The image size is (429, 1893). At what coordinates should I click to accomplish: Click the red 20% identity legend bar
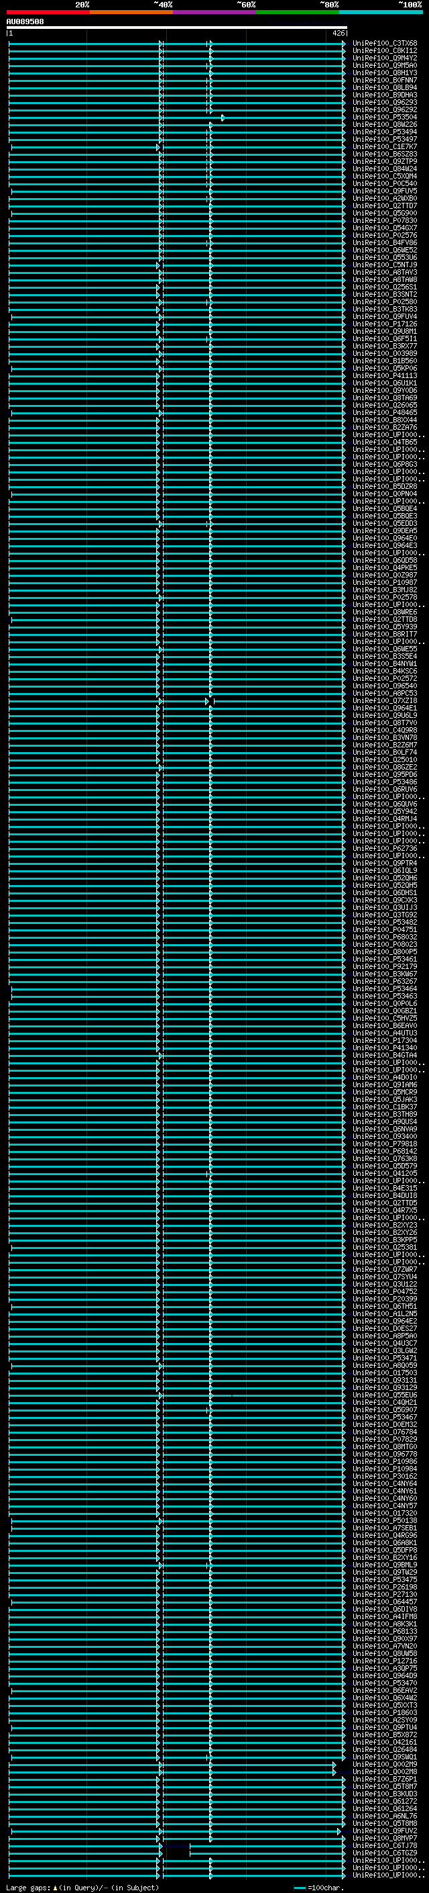coord(48,12)
